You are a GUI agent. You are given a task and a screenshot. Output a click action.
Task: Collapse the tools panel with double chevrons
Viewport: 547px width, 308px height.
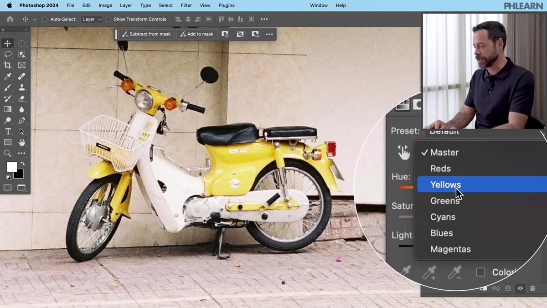[26, 30]
